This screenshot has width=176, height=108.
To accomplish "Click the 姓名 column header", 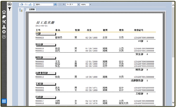I will (58, 30).
